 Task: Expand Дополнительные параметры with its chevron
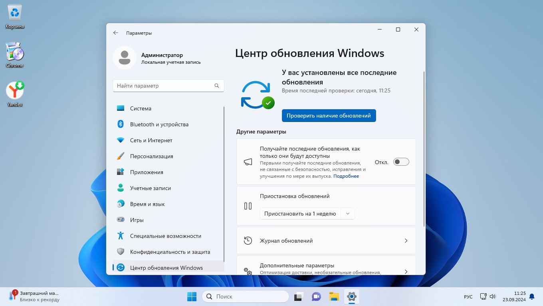point(406,271)
